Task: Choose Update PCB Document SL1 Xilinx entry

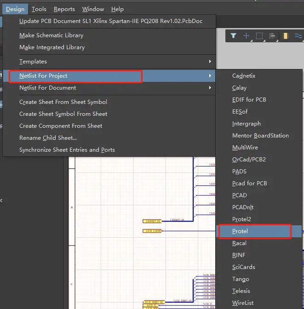Action: point(109,21)
